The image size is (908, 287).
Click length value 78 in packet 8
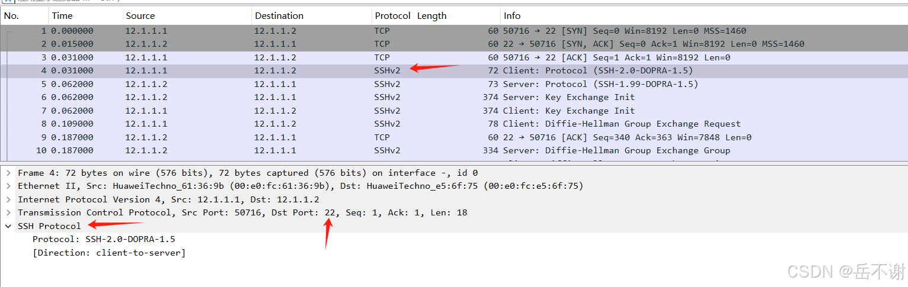(x=493, y=124)
